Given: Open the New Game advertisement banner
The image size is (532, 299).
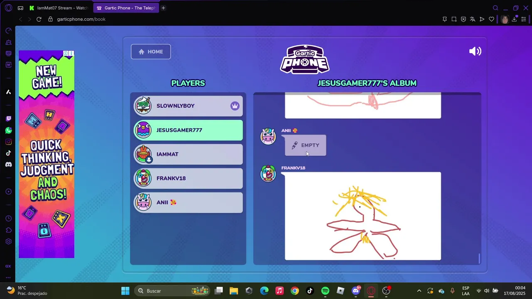Looking at the screenshot, I should point(47,154).
